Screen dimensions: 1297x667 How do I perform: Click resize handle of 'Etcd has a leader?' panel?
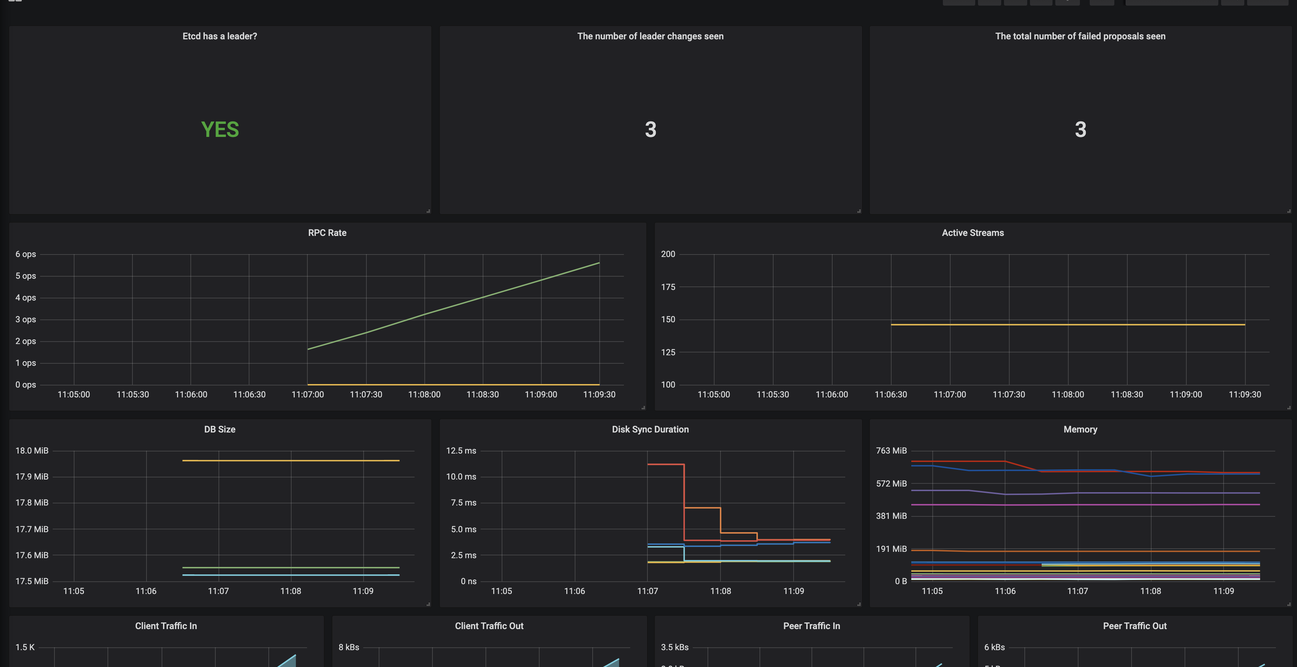click(428, 211)
